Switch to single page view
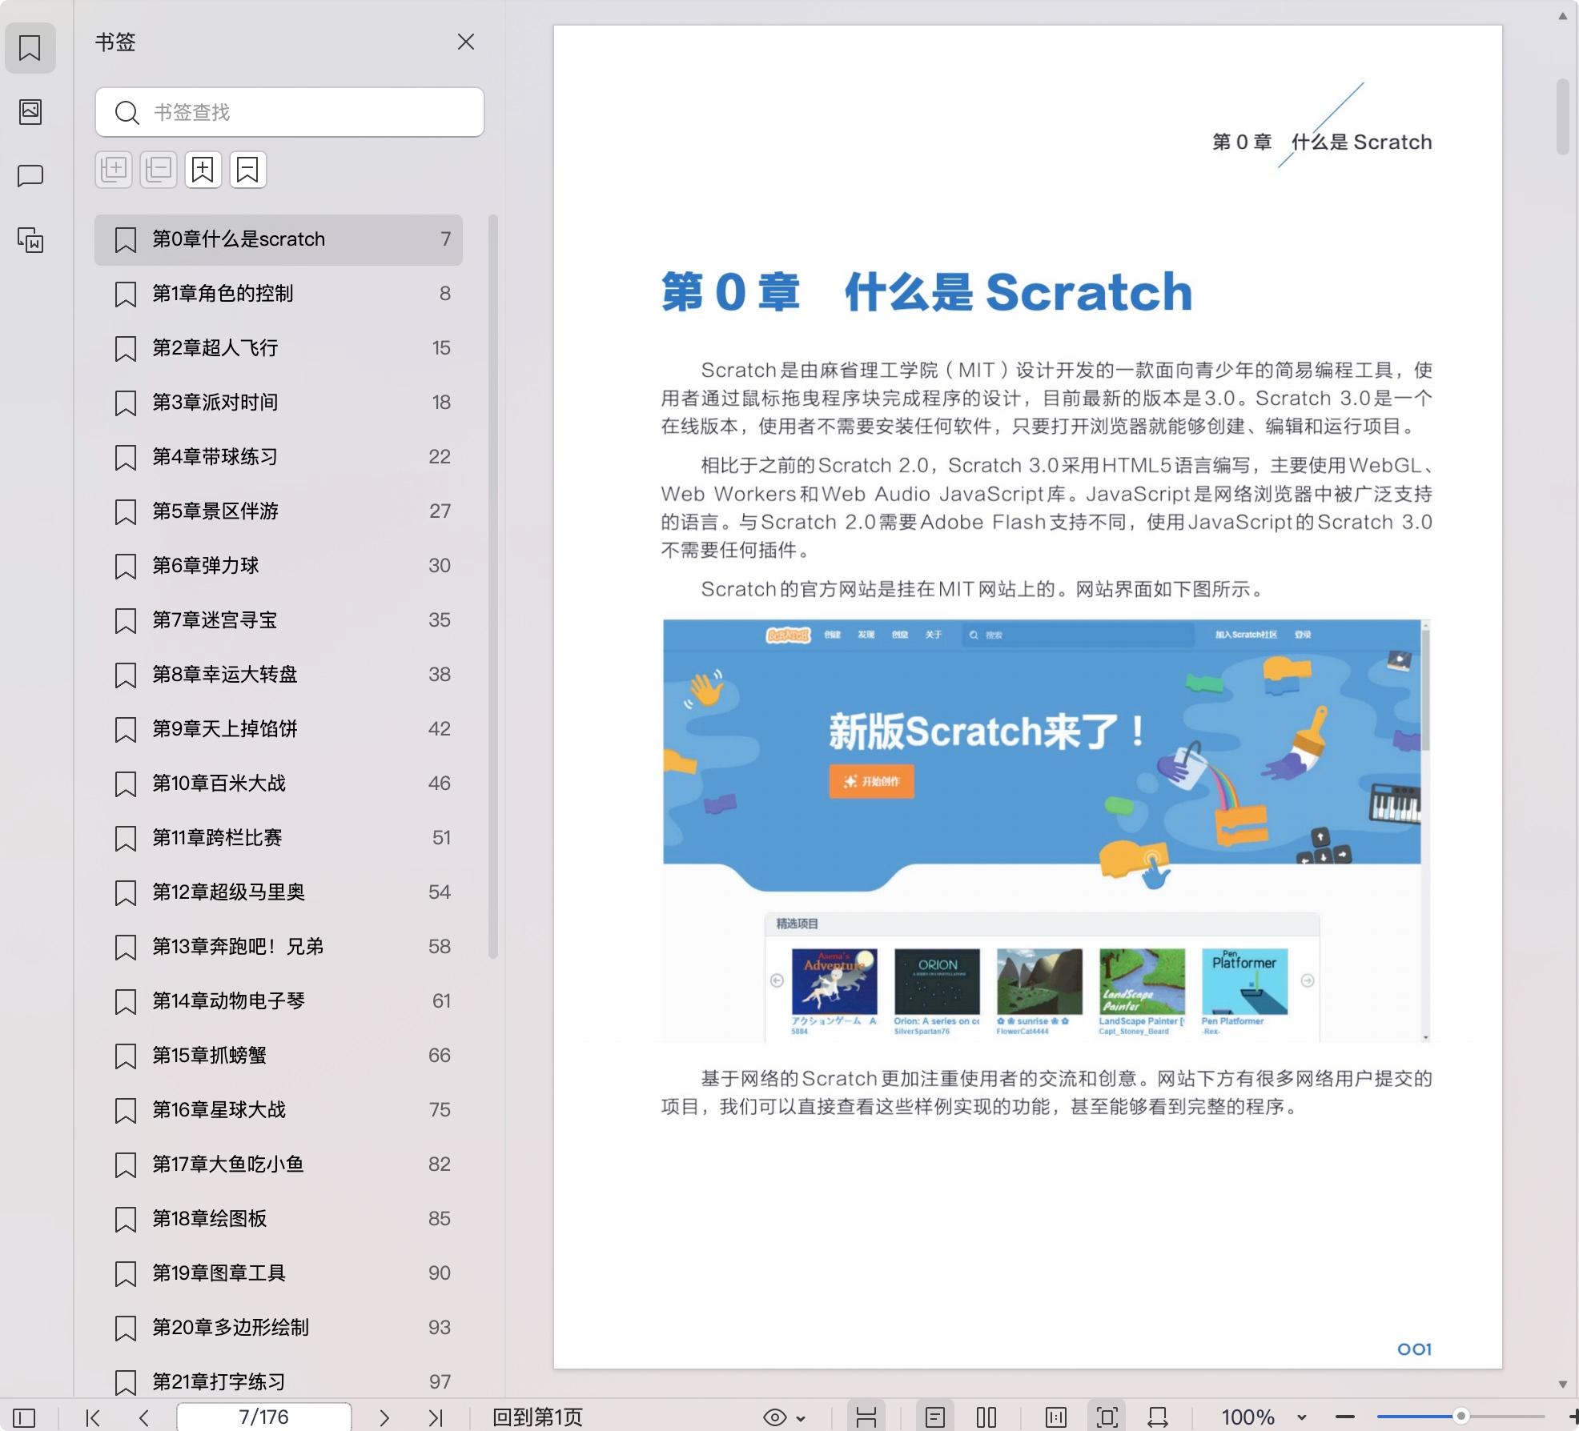1579x1431 pixels. tap(935, 1417)
